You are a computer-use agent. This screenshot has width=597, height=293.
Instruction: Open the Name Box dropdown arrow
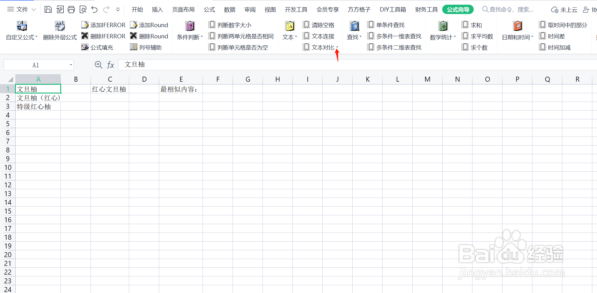(71, 65)
